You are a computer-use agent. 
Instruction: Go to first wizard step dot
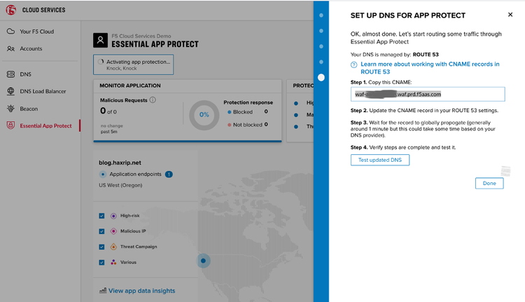321,15
